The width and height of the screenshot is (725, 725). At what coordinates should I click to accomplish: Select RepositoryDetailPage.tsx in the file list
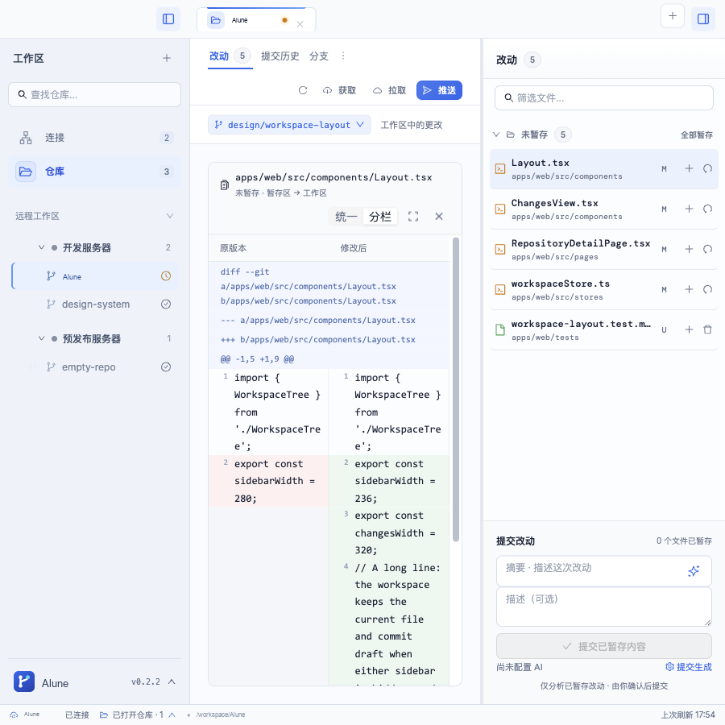(604, 249)
